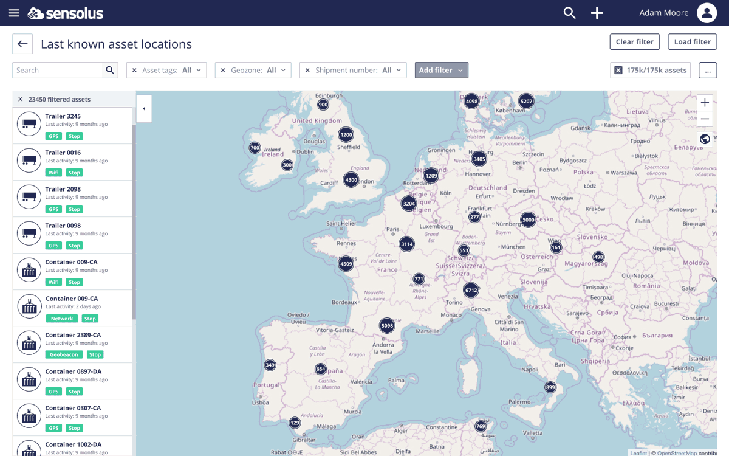Open the Leaflet attribution link
Screen dimensions: 729x456
[x=638, y=453]
